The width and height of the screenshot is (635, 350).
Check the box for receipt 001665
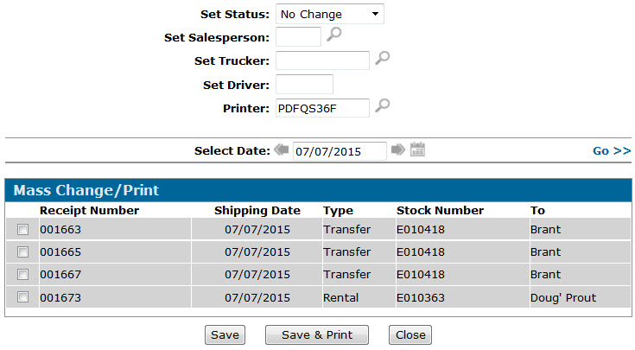coord(22,252)
